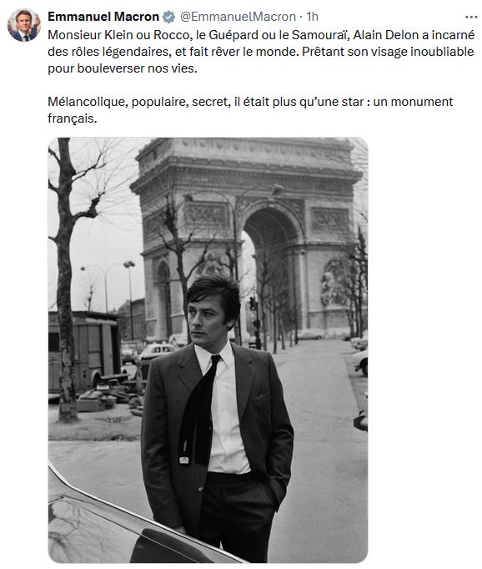The height and width of the screenshot is (569, 482).
Task: Click the phrase un monument in the tweet
Action: tap(413, 102)
